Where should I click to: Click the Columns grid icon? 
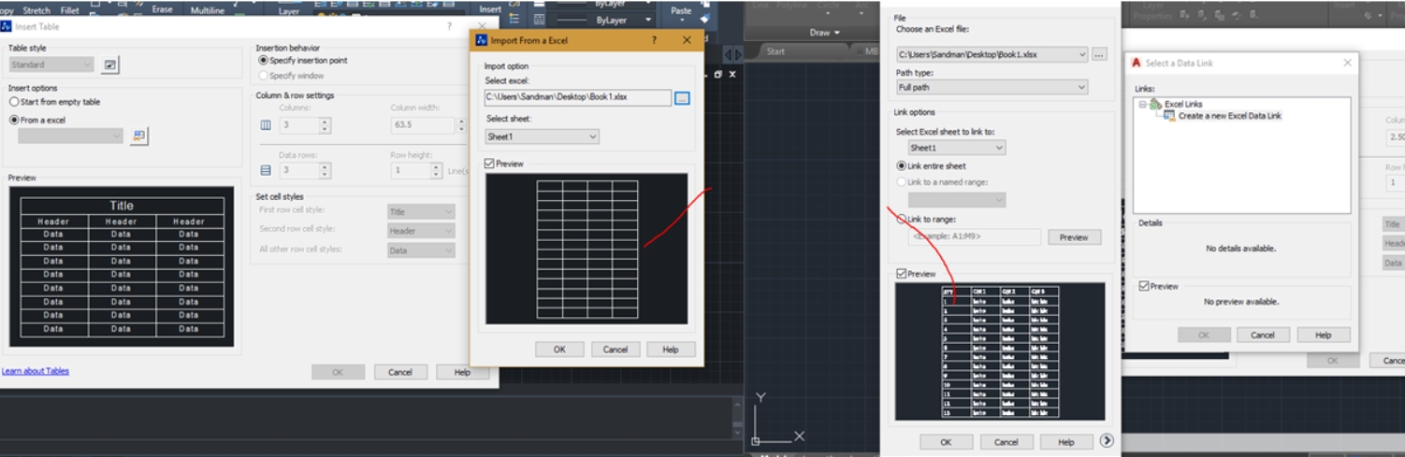click(266, 125)
